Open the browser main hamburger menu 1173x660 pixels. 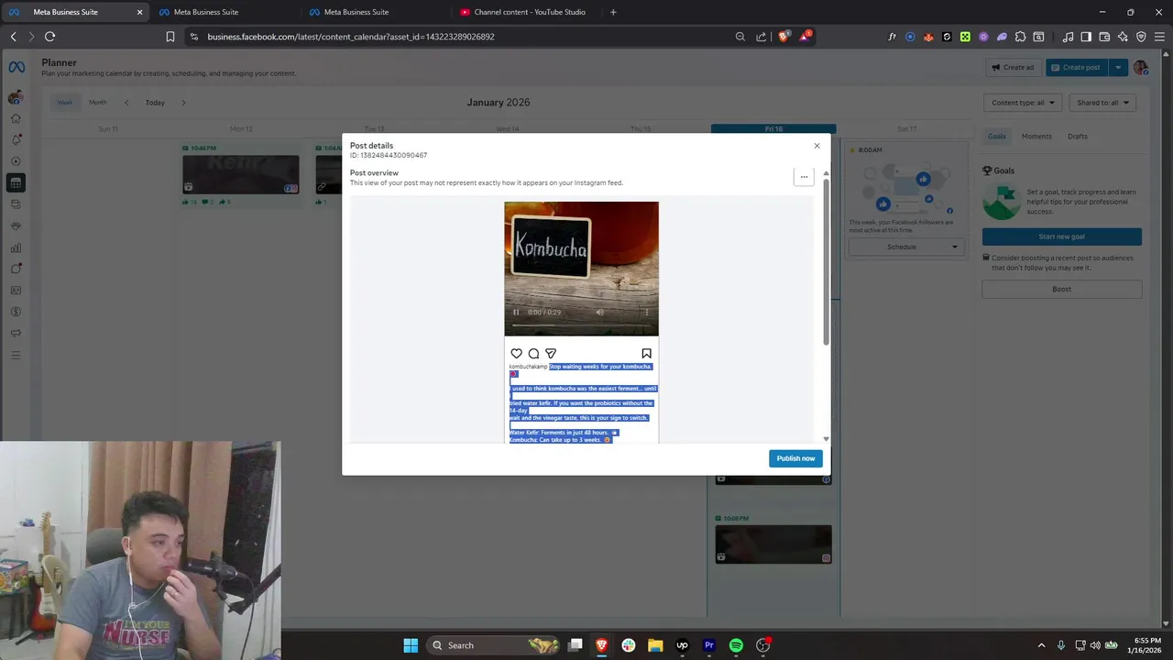1159,37
